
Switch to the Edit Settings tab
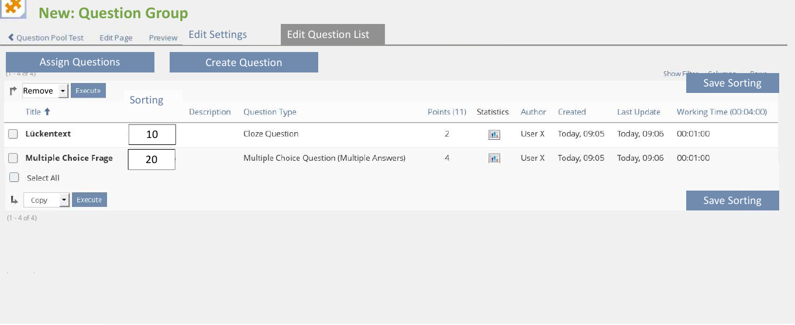[x=218, y=34]
